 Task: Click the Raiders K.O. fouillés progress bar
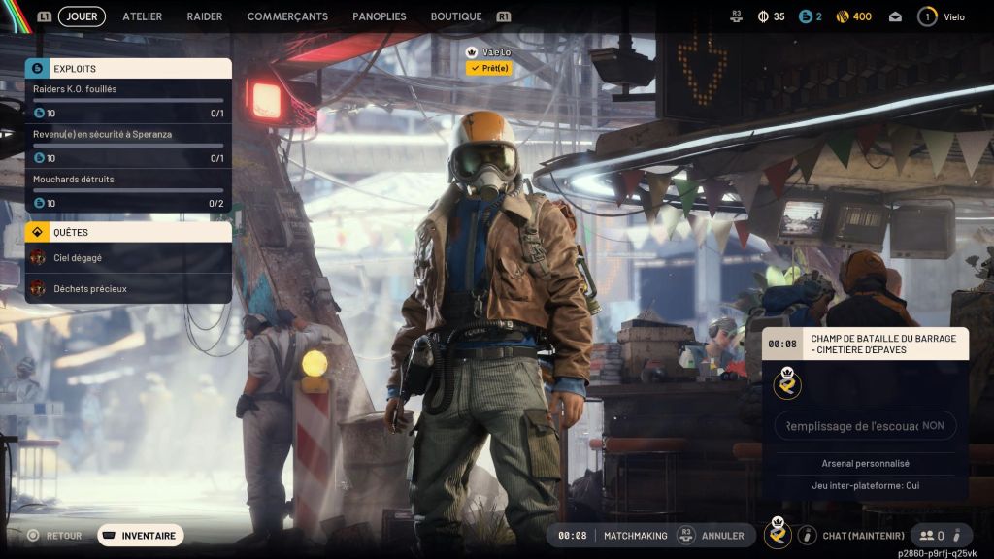tap(128, 100)
